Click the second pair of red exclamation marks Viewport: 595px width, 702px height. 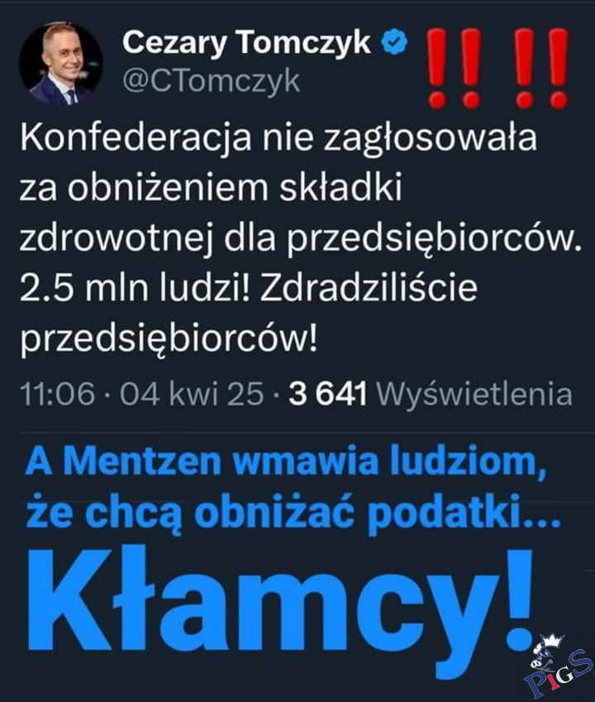(541, 69)
